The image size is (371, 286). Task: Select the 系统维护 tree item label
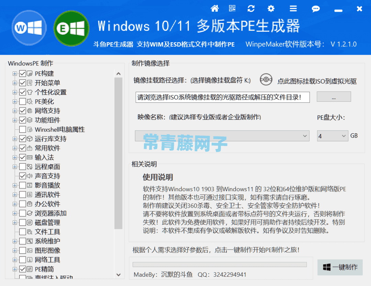[47, 241]
